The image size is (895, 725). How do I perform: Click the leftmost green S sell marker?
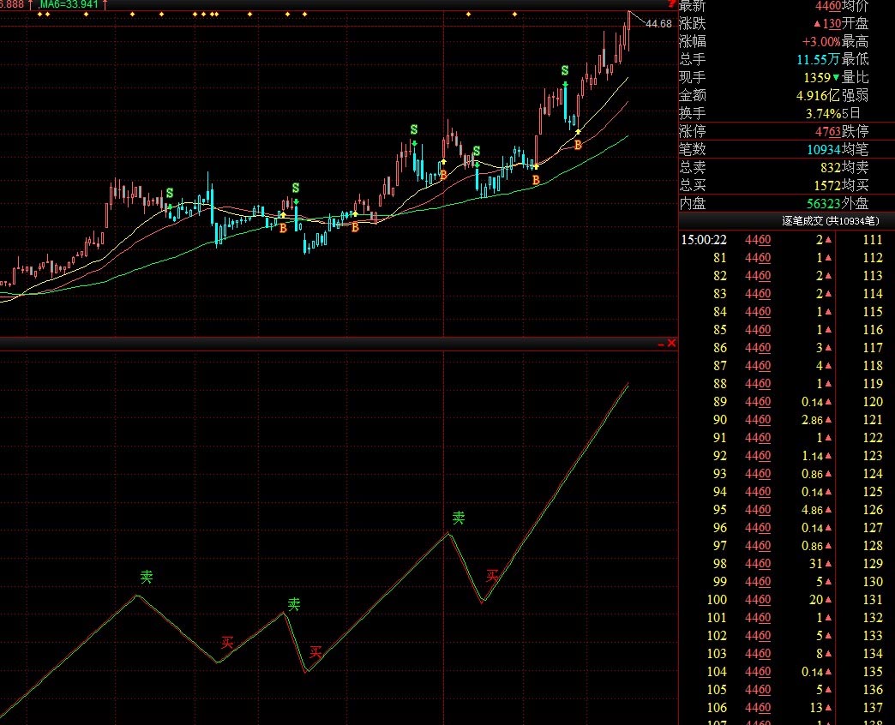pos(169,193)
